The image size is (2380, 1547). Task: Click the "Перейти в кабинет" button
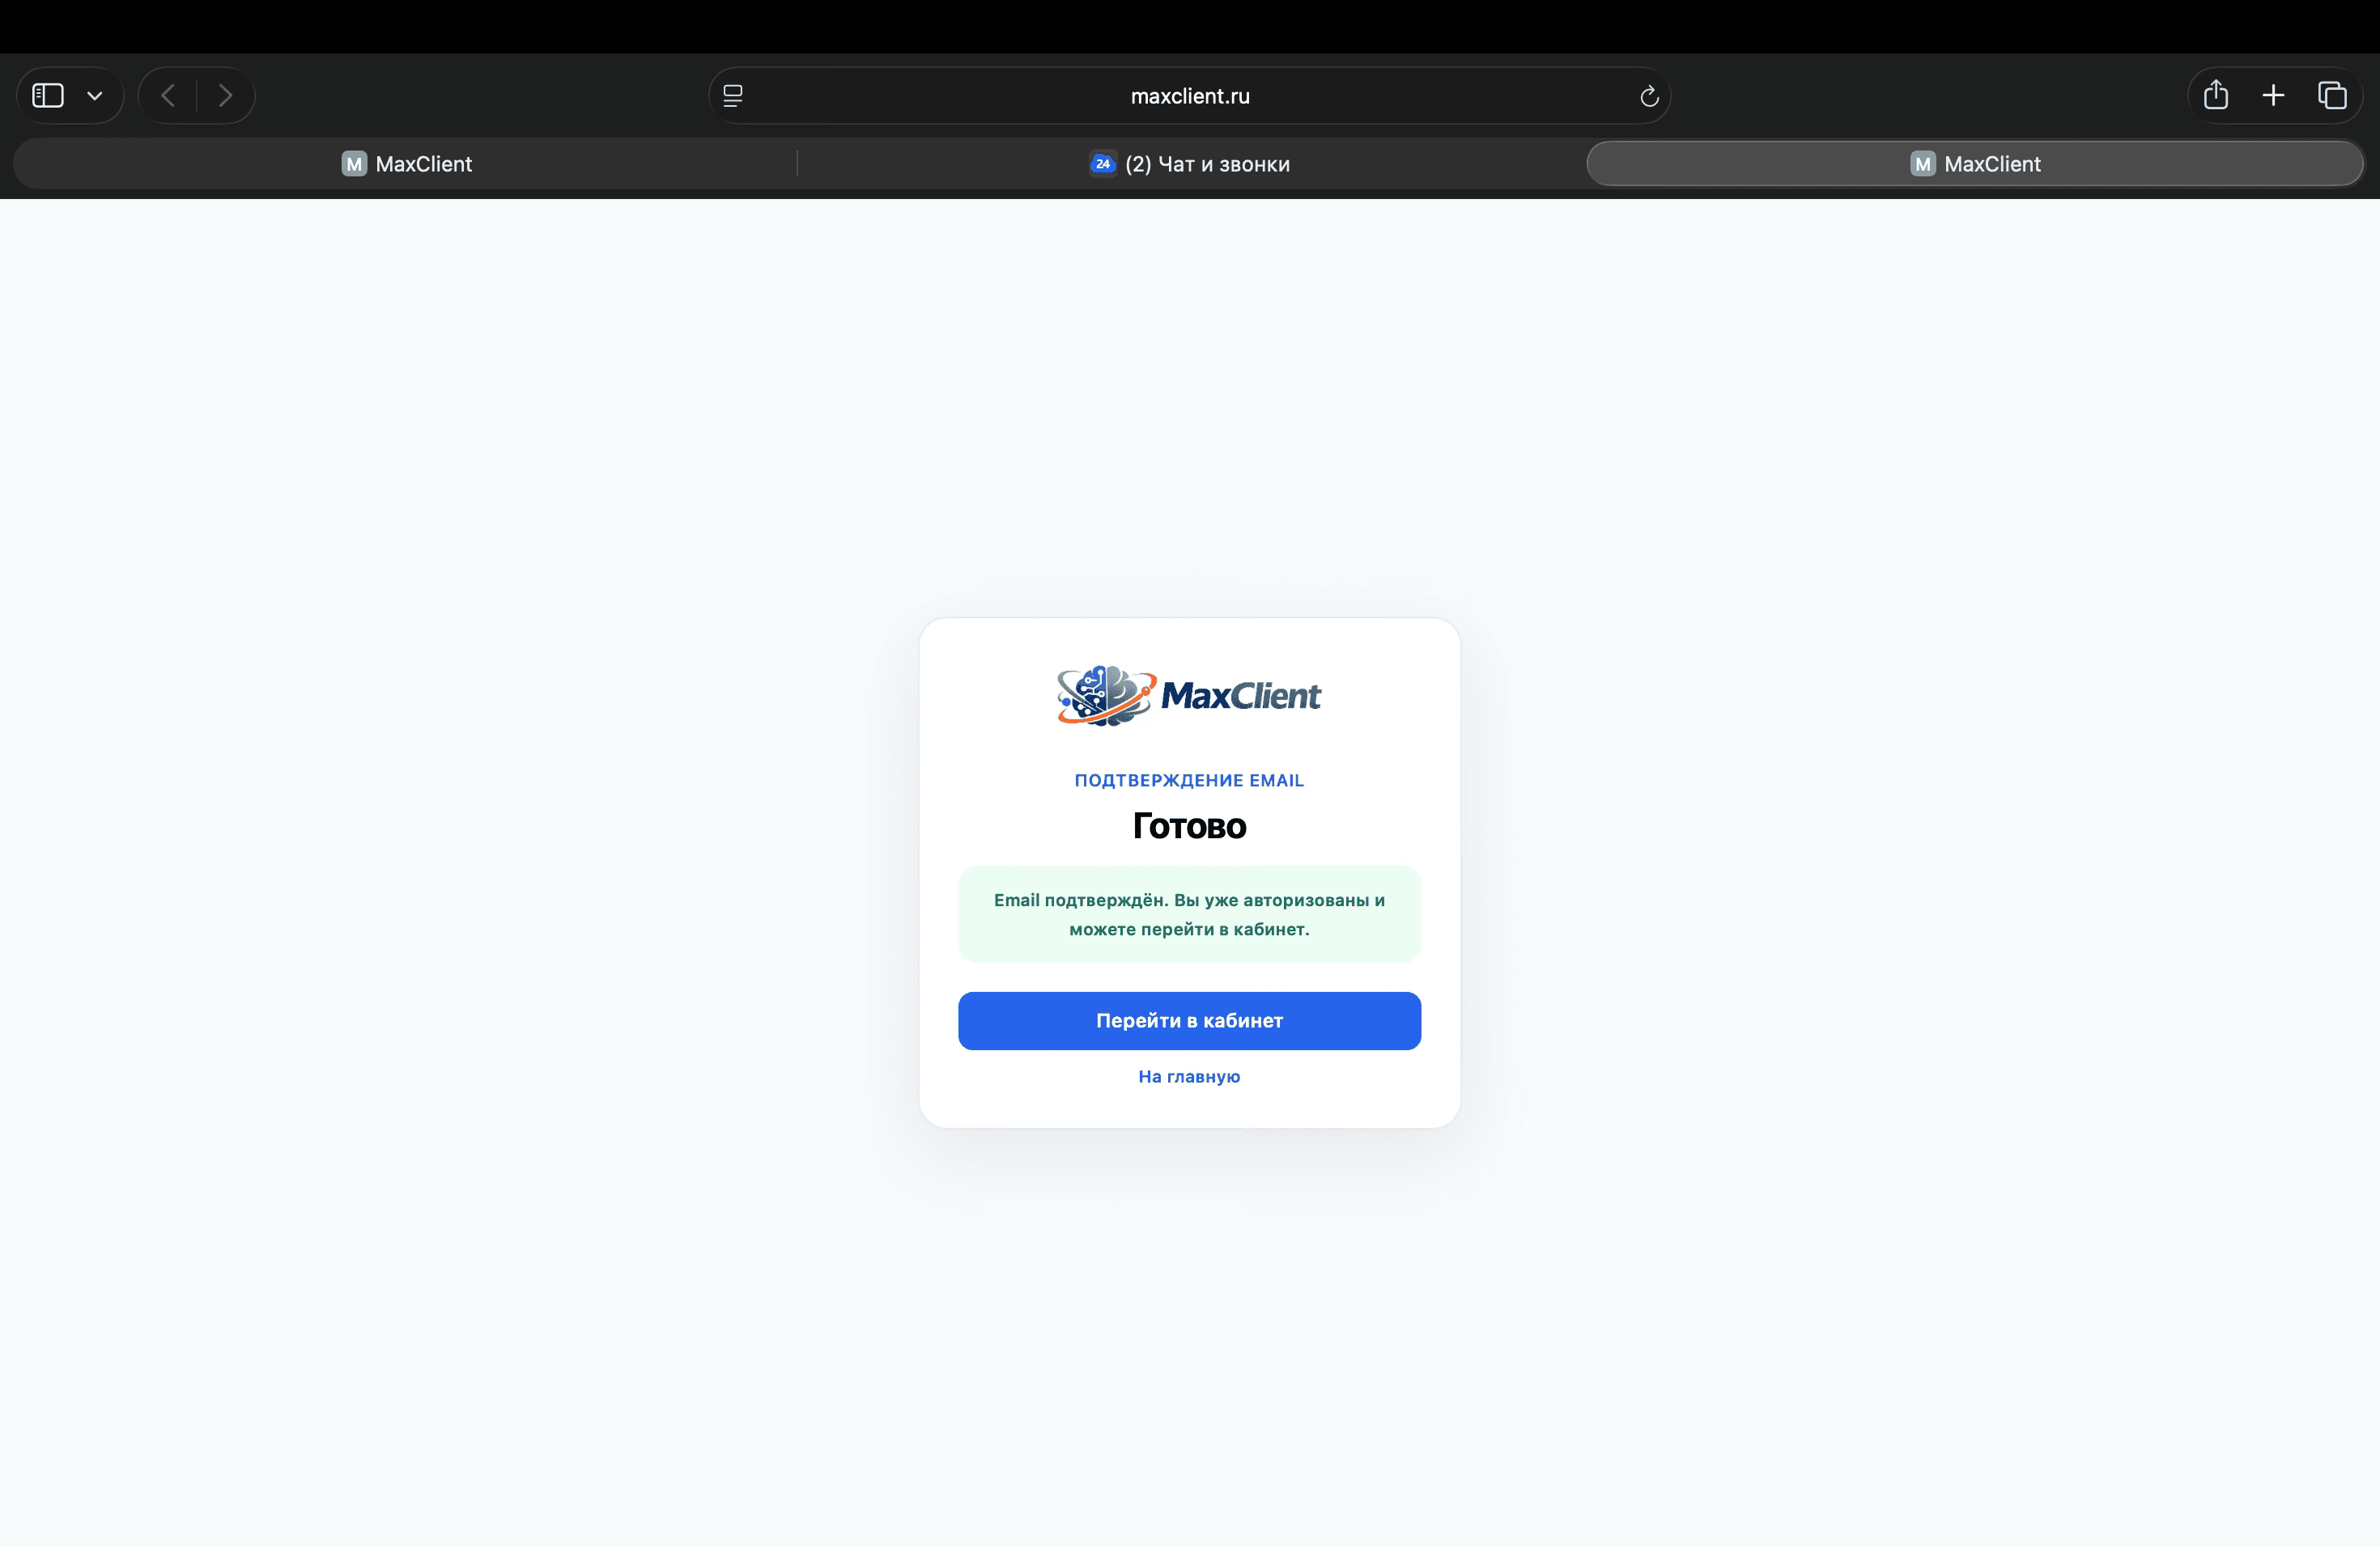pyautogui.click(x=1189, y=1020)
